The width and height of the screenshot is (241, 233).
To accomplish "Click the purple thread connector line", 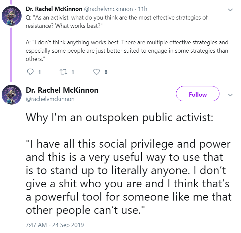I will tap(11, 55).
